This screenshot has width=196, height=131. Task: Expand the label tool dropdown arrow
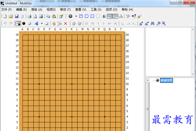tap(42, 23)
